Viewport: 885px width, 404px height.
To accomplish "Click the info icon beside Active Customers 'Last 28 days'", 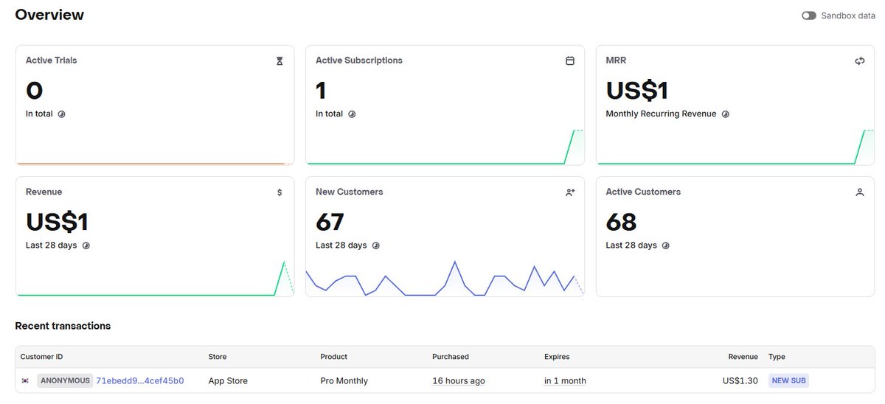I will click(666, 245).
